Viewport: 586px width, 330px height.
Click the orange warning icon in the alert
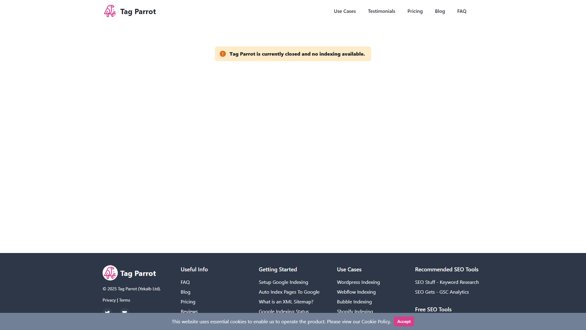[223, 54]
